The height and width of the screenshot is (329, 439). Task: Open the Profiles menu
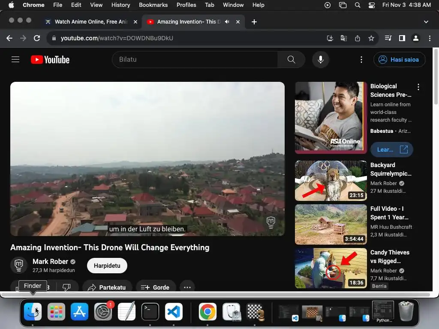click(186, 5)
